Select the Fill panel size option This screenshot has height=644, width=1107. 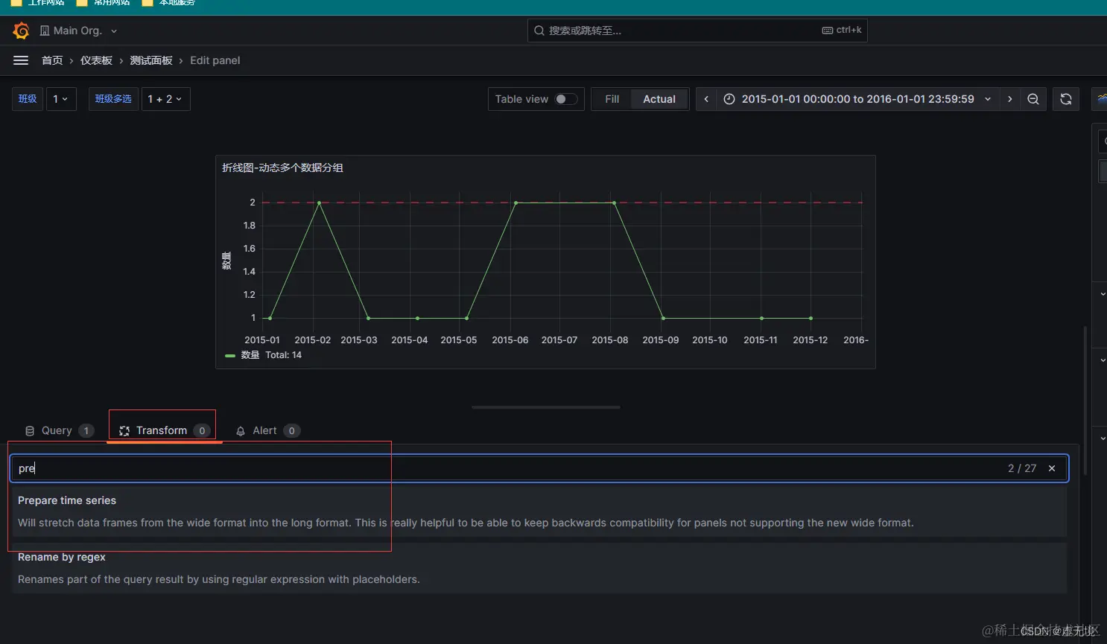tap(612, 99)
